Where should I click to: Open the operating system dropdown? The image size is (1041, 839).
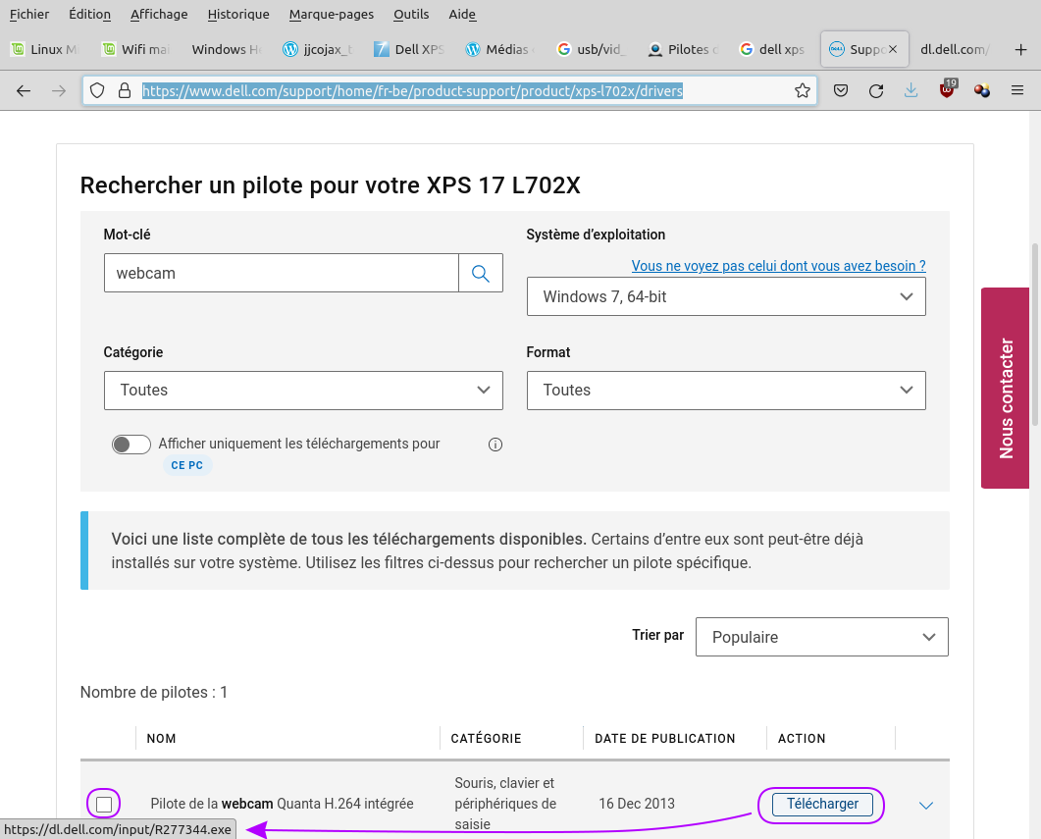pos(726,296)
